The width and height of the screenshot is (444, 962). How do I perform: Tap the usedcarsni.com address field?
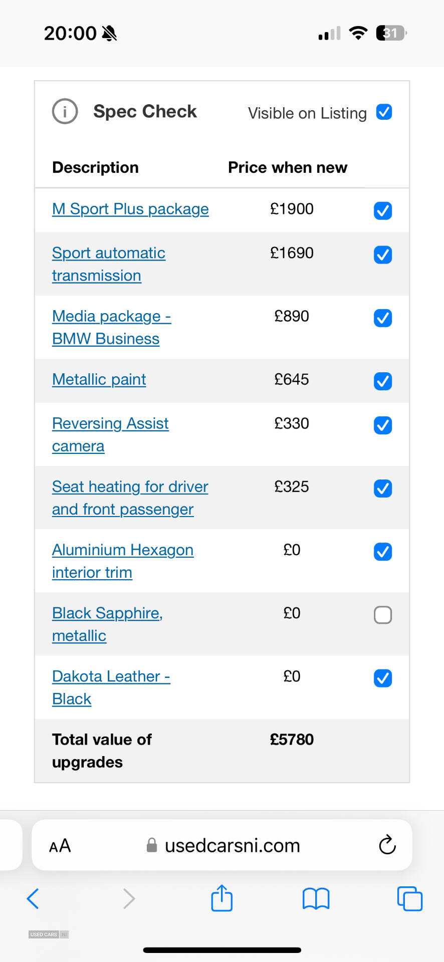pyautogui.click(x=222, y=845)
